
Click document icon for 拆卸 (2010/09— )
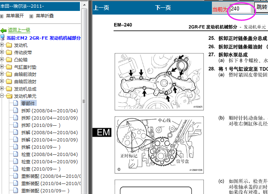click(x=16, y=125)
